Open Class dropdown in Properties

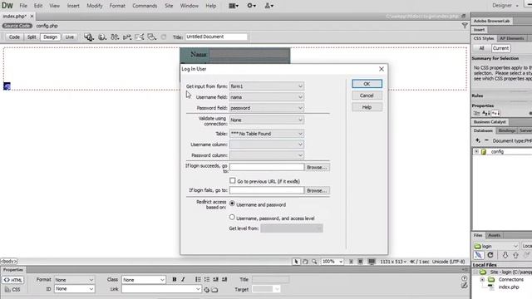pos(144,280)
